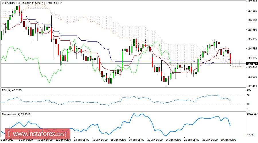Click the 115.980 price scale label

point(252,30)
